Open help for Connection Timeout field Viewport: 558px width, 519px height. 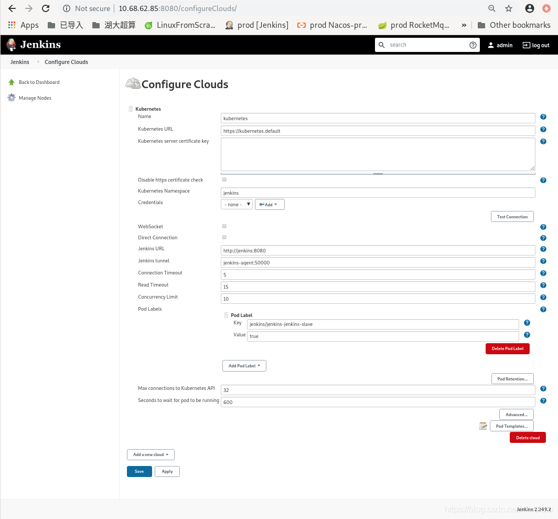point(543,273)
